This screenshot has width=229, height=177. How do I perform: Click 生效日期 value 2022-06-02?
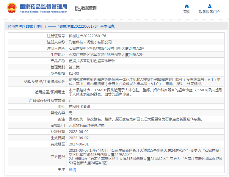(x=79, y=138)
